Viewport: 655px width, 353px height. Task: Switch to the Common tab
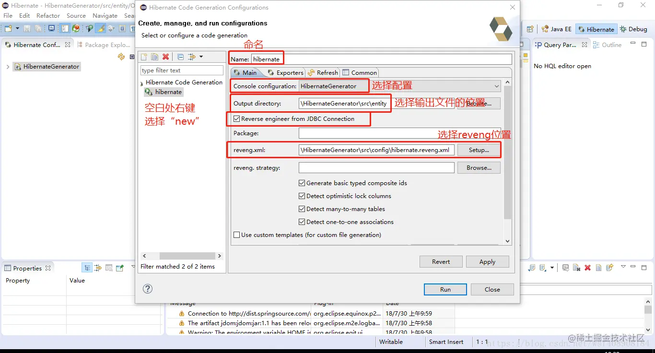tap(360, 72)
